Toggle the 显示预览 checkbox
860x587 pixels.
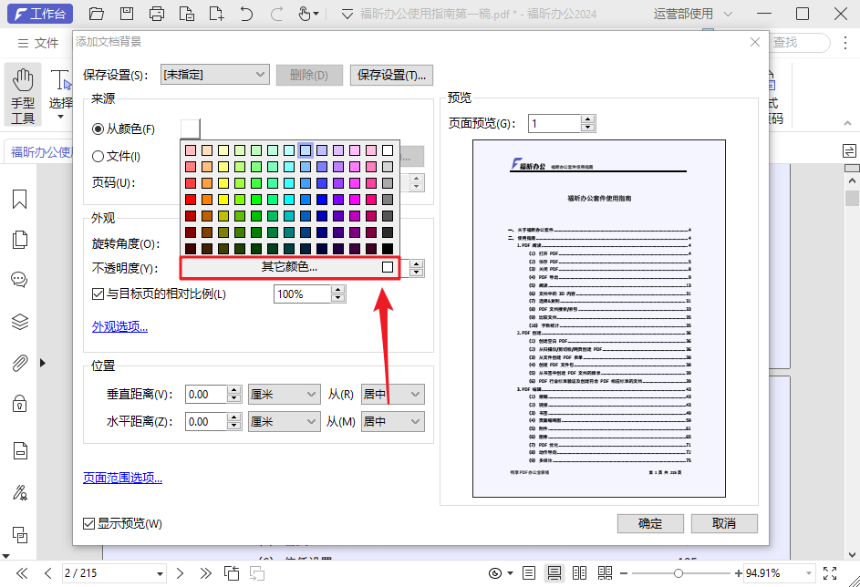[x=88, y=523]
